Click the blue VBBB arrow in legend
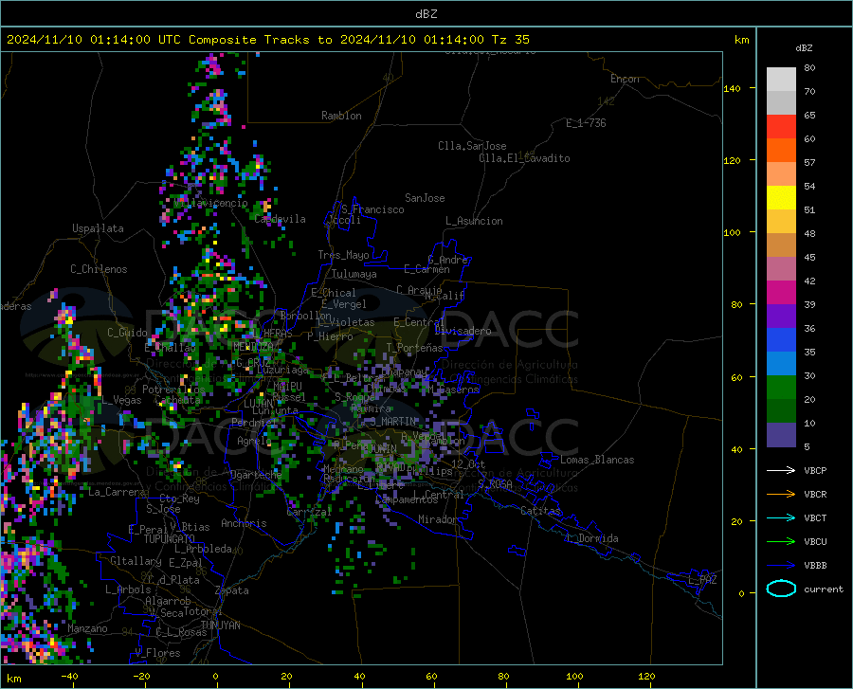 point(781,566)
